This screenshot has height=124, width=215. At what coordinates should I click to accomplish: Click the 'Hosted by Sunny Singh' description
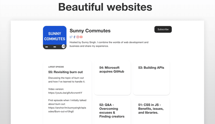pos(109,44)
